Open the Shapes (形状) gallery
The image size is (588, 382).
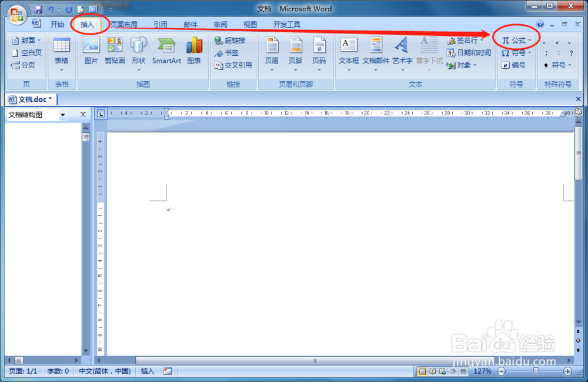coord(138,55)
